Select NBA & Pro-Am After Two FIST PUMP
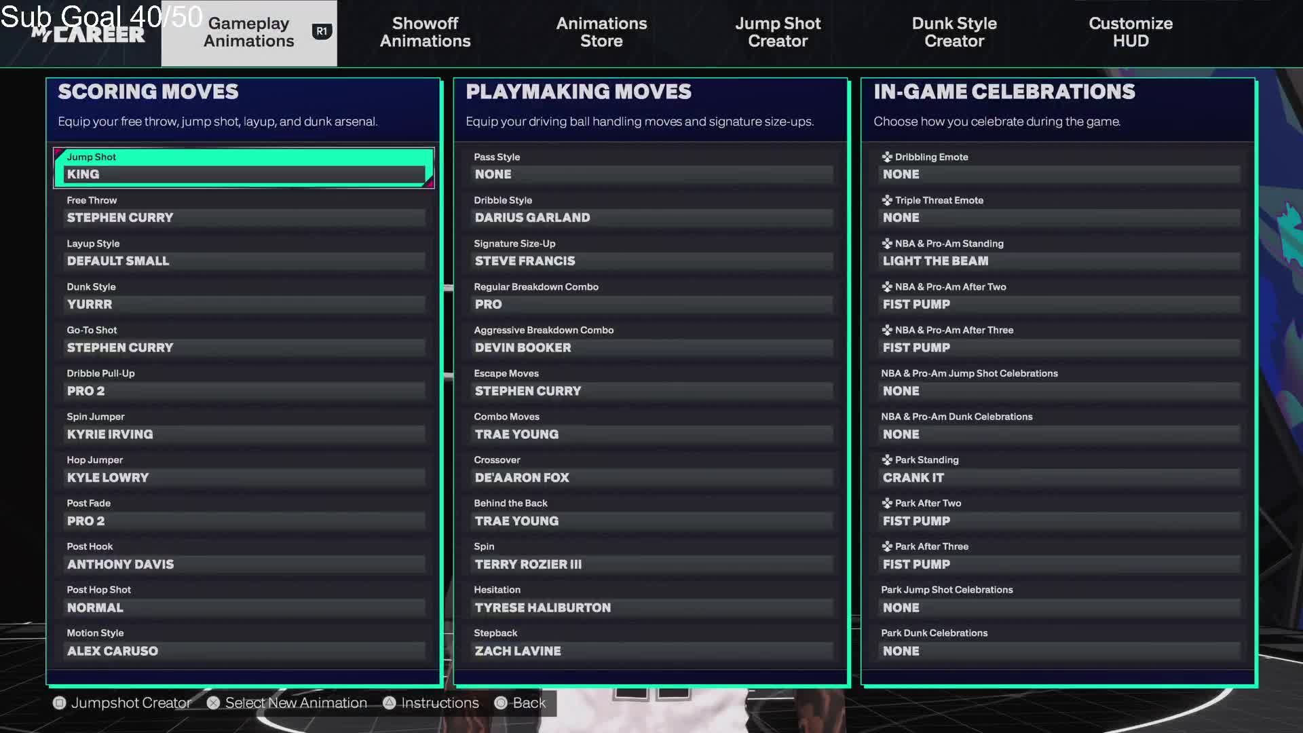 (x=1059, y=305)
